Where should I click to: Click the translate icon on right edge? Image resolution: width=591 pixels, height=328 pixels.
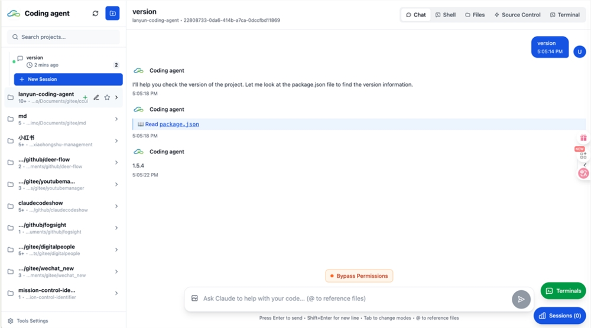(583, 173)
